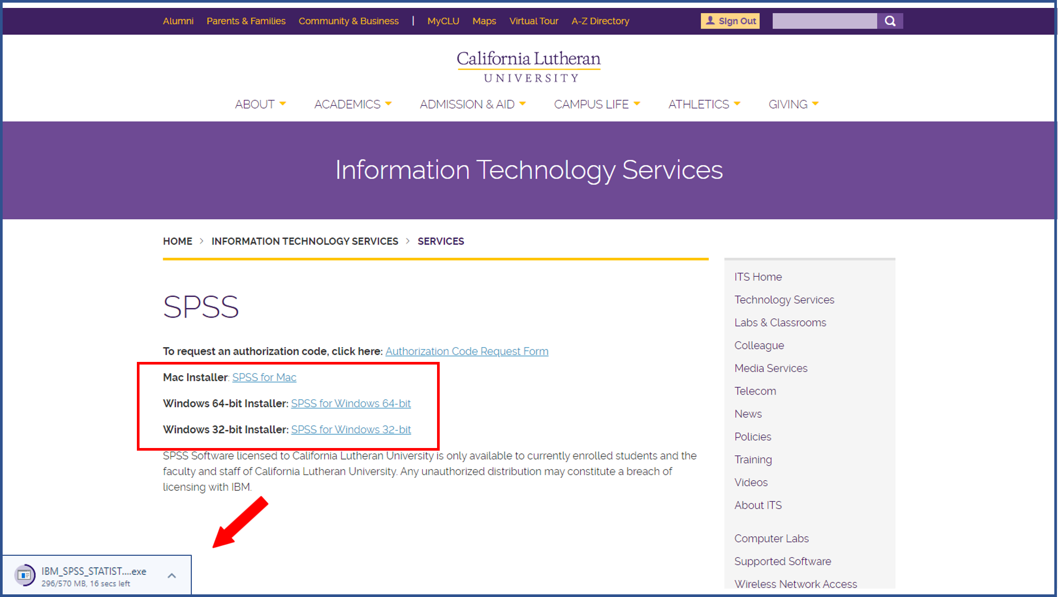The image size is (1058, 597).
Task: Click the California Lutheran University logo
Action: pyautogui.click(x=528, y=66)
